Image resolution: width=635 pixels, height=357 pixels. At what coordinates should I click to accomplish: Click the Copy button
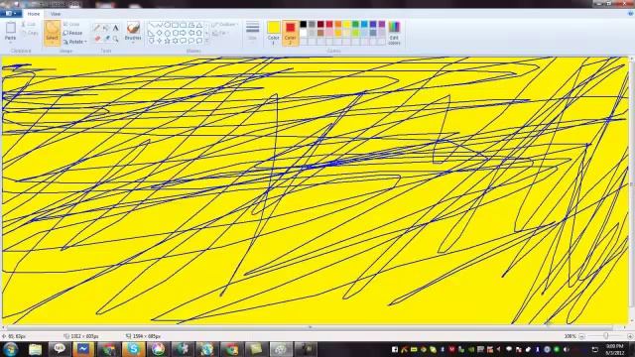30,33
